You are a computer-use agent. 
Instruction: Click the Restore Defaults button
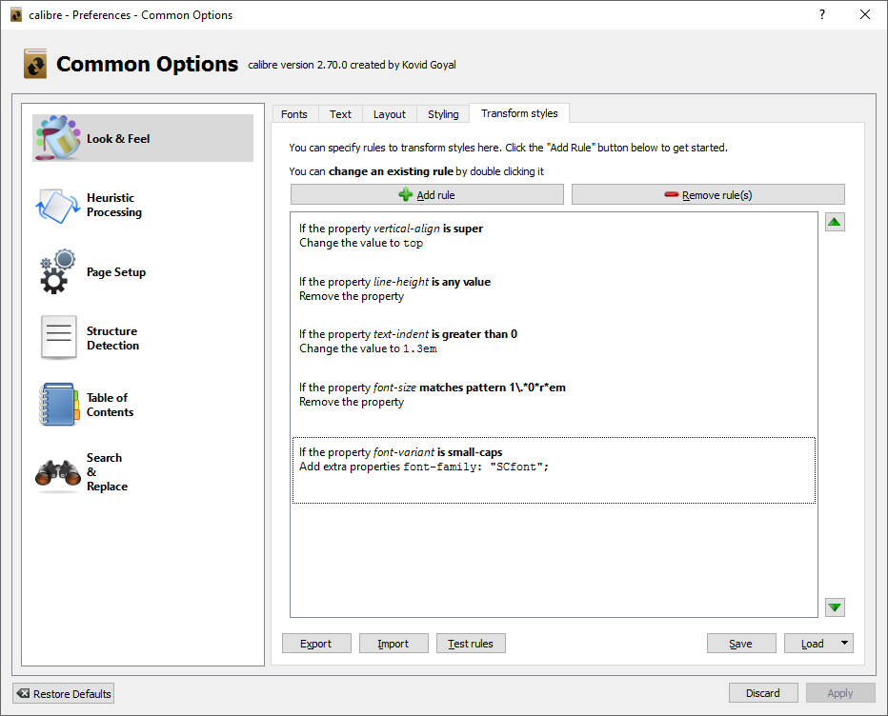(x=64, y=693)
